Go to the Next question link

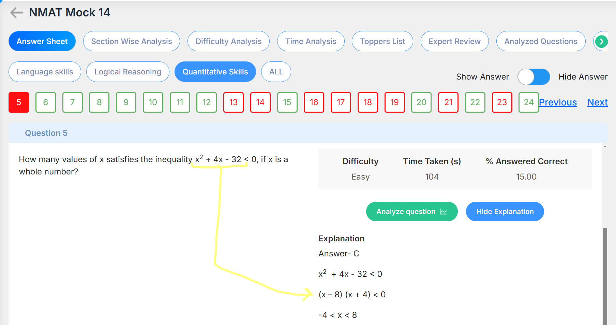pos(597,102)
